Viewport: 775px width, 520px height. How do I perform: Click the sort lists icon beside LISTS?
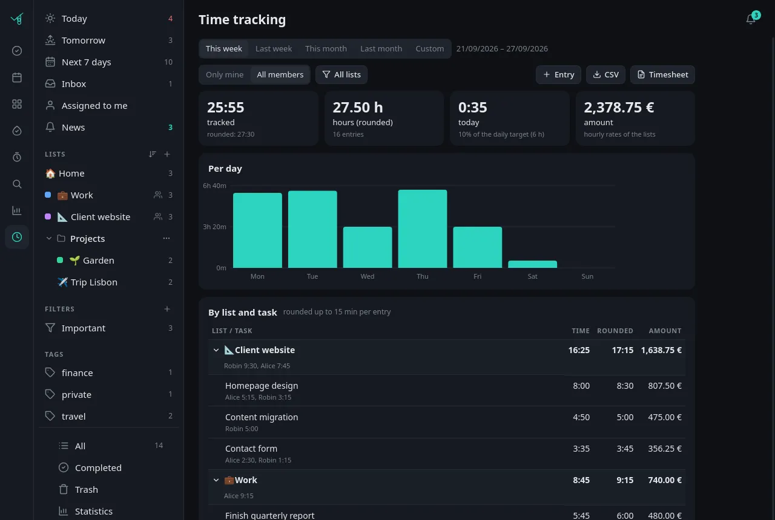[x=153, y=154]
